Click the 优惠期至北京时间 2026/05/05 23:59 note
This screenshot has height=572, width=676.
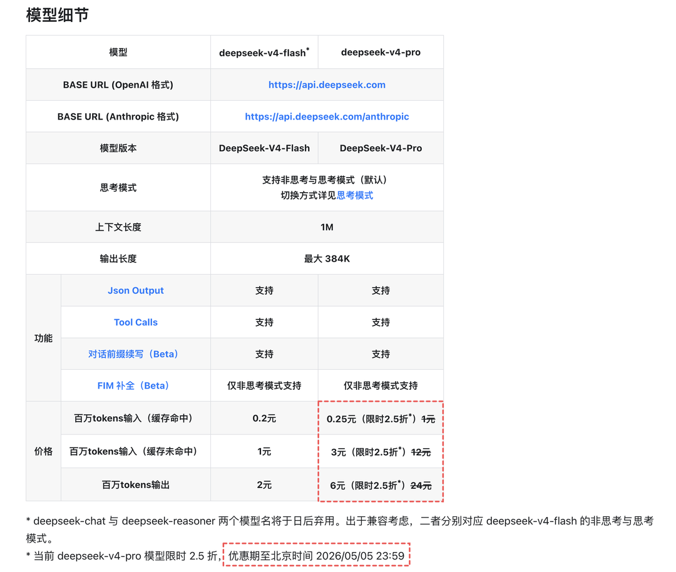tap(316, 556)
